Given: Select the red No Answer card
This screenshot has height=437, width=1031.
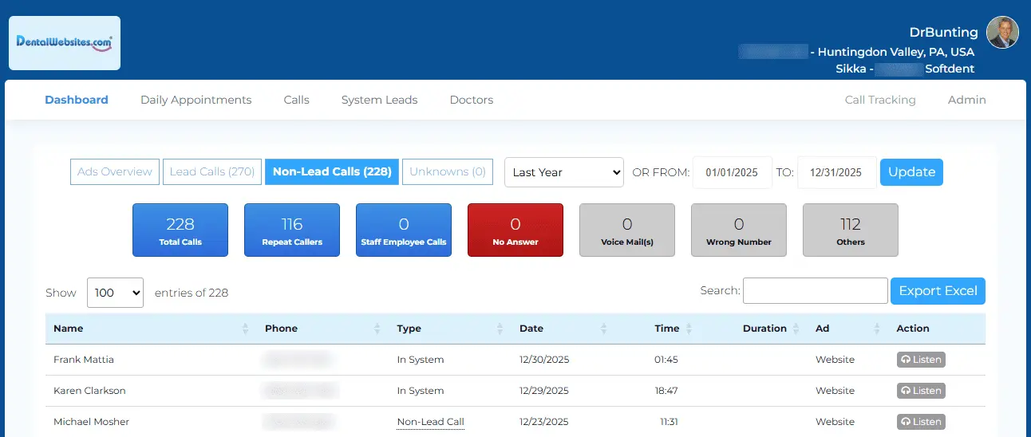Looking at the screenshot, I should tap(515, 230).
